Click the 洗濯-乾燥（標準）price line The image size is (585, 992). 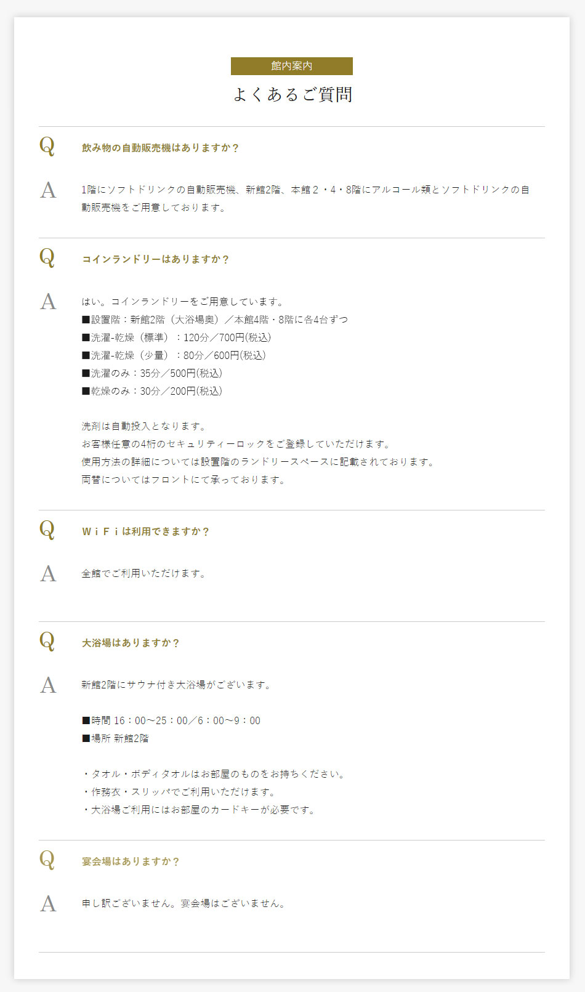point(177,337)
